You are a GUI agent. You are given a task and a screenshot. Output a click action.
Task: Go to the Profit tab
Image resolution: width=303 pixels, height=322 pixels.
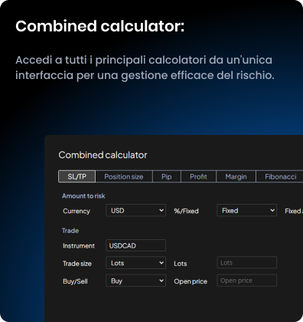click(x=198, y=176)
